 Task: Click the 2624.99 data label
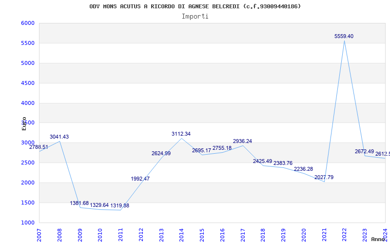[161, 154]
